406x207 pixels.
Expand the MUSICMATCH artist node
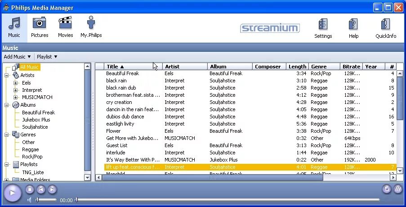[x=16, y=97]
